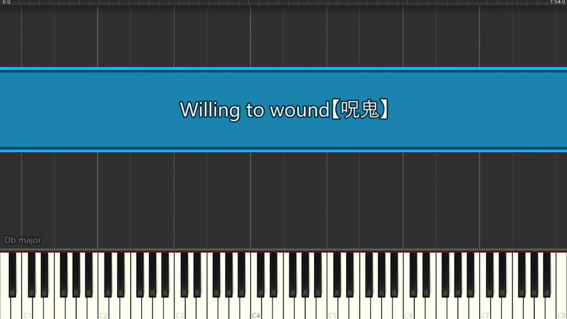Click the black key immediately left of C7
The width and height of the screenshot is (567, 319).
click(471, 275)
